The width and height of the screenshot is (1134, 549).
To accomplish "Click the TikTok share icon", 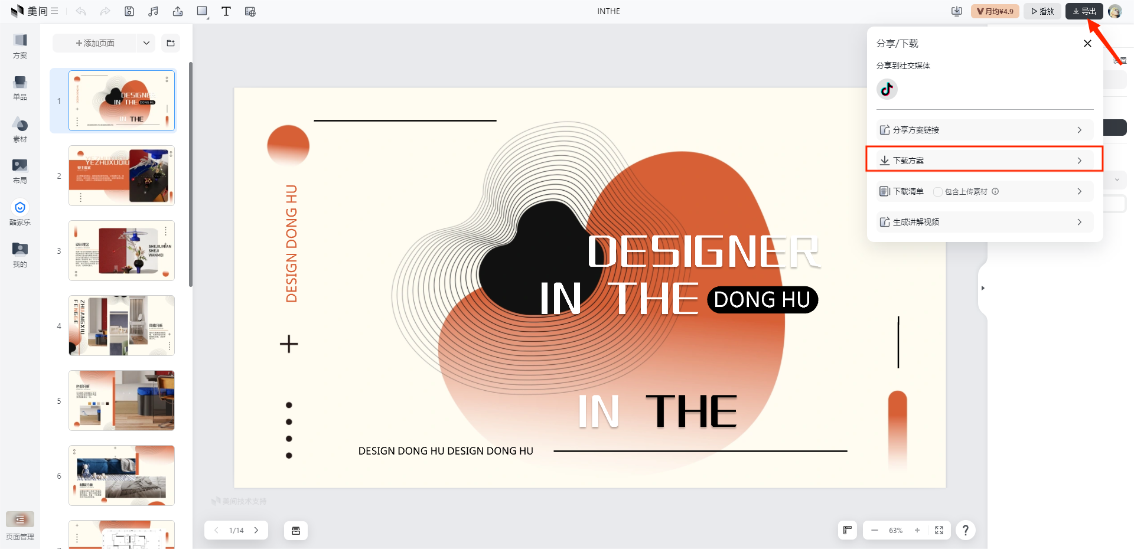I will (887, 89).
